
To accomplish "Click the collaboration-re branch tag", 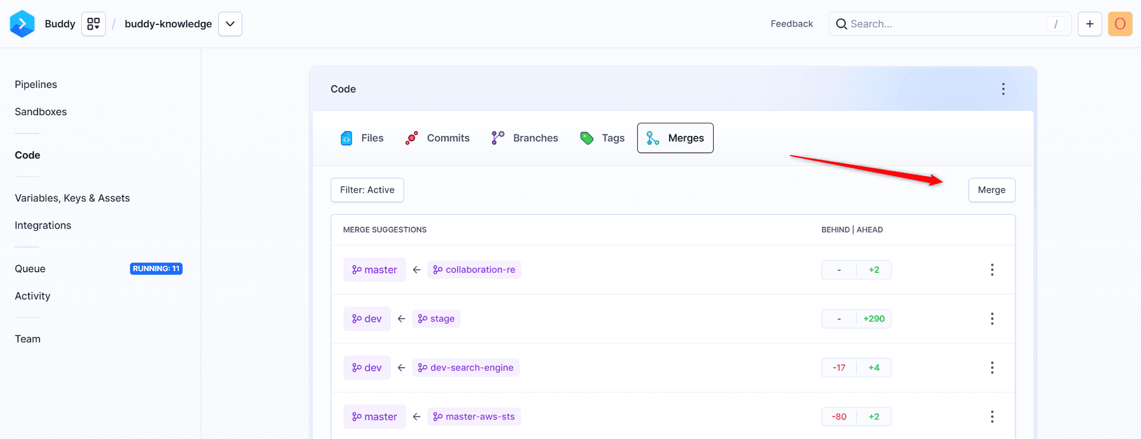I will [x=474, y=270].
